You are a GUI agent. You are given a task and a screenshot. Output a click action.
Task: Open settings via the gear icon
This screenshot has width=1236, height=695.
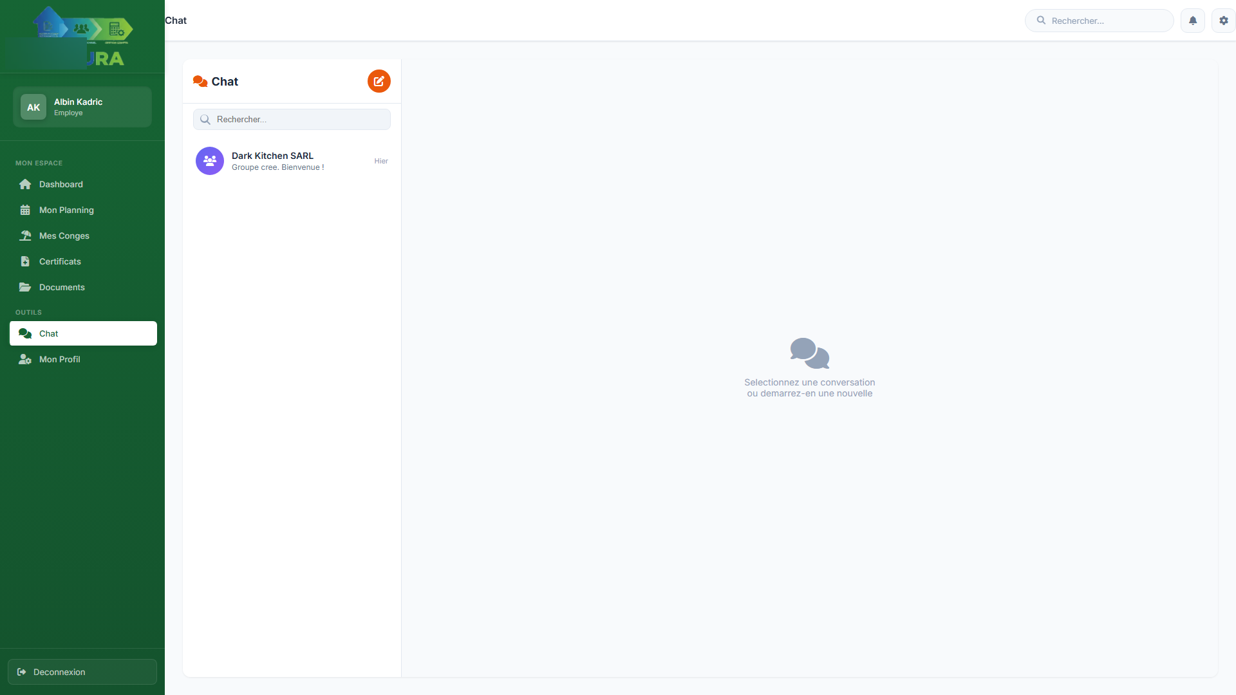(x=1223, y=21)
